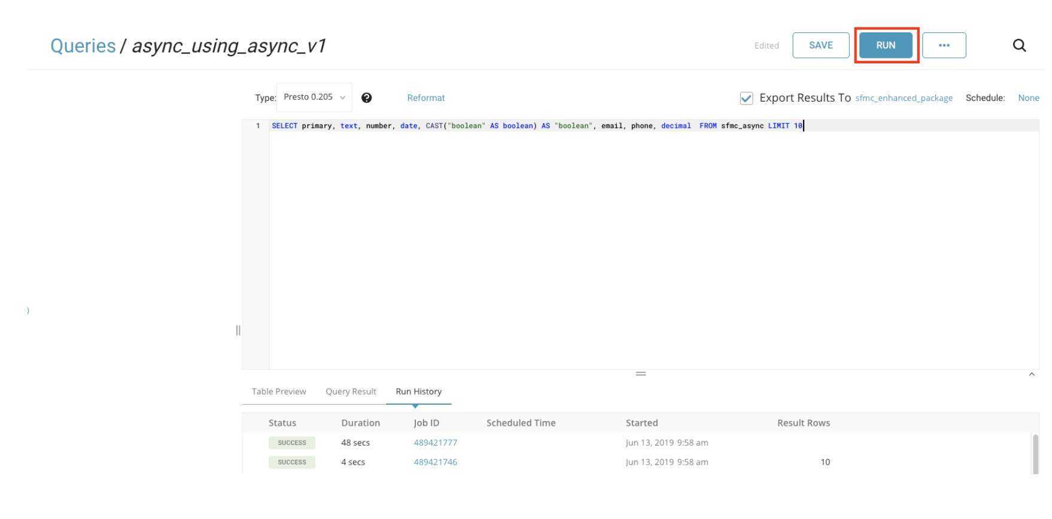Switch to the Query Result tab
Screen dimensions: 1052x519
pos(351,392)
